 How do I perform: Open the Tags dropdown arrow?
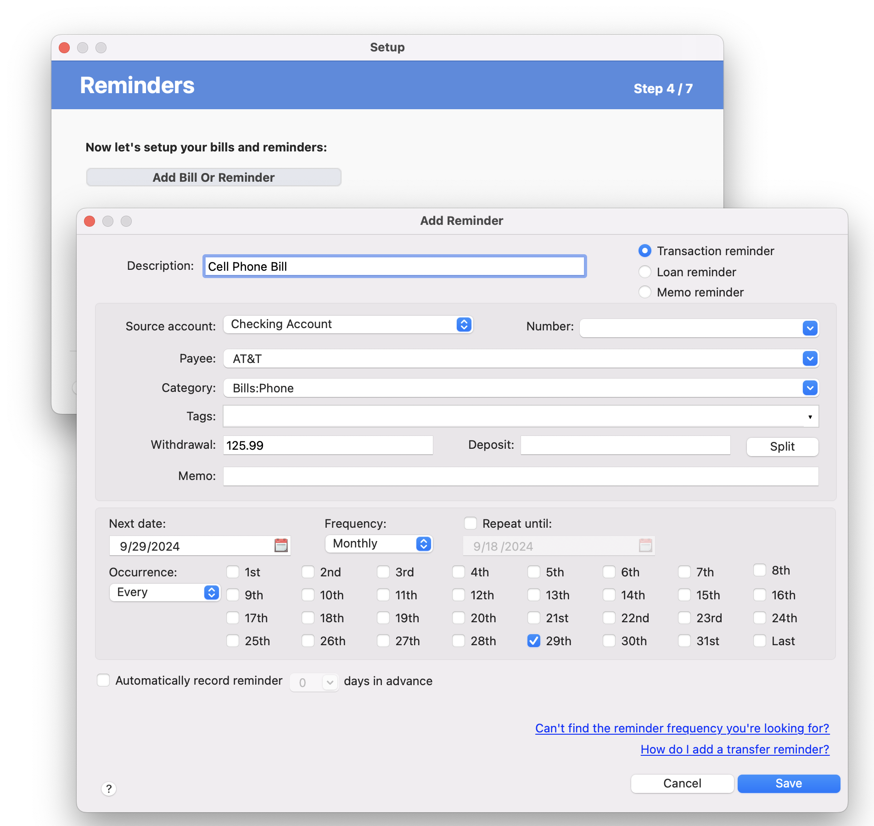pos(810,417)
